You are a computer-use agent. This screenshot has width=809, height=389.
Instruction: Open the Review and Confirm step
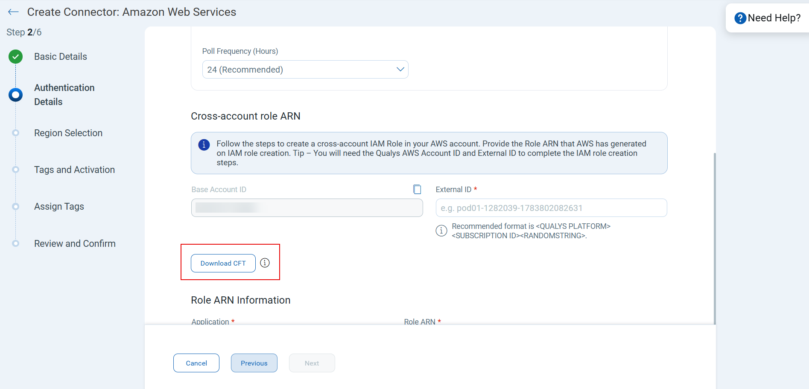point(75,243)
